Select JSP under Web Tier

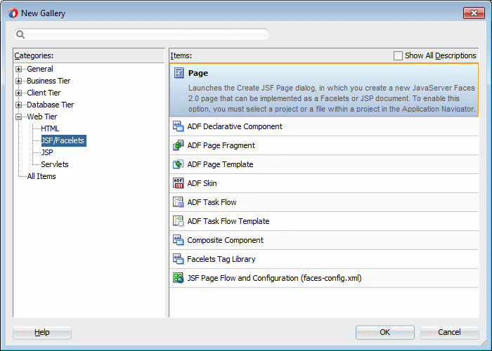(x=47, y=152)
